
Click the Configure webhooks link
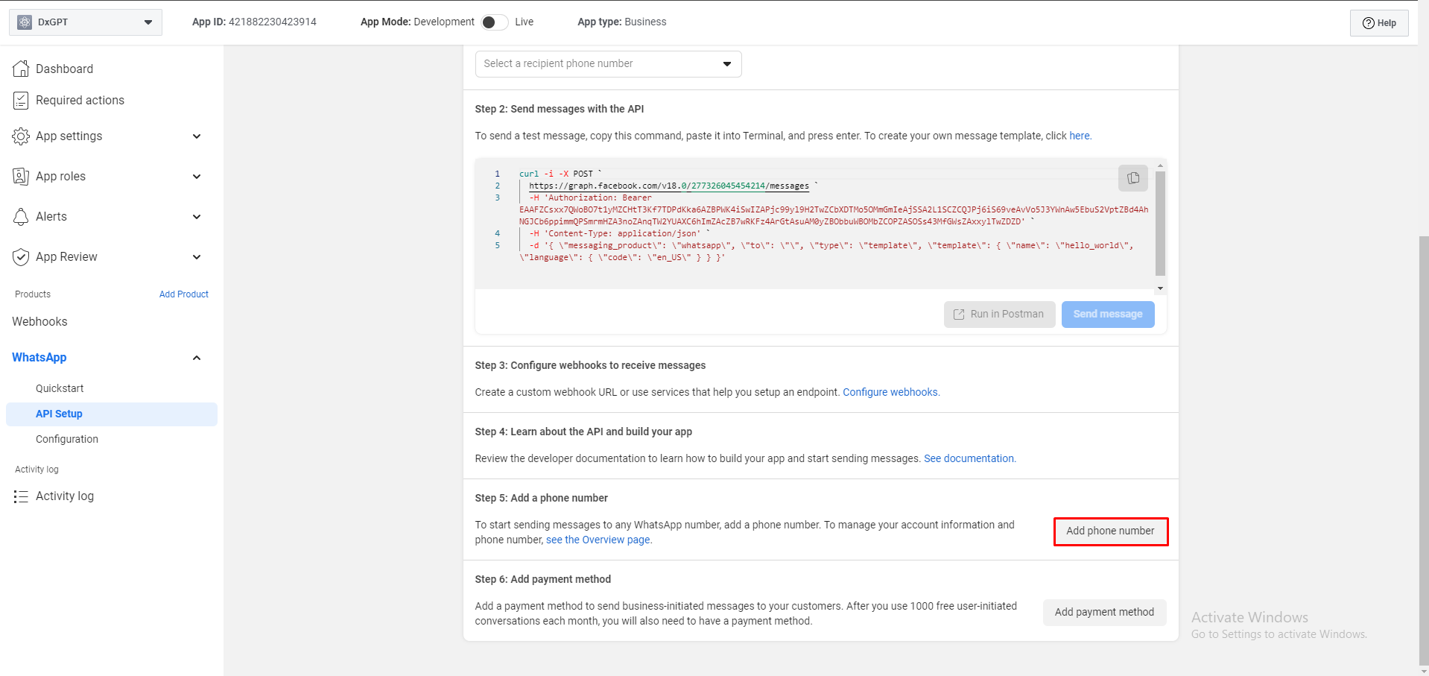890,392
